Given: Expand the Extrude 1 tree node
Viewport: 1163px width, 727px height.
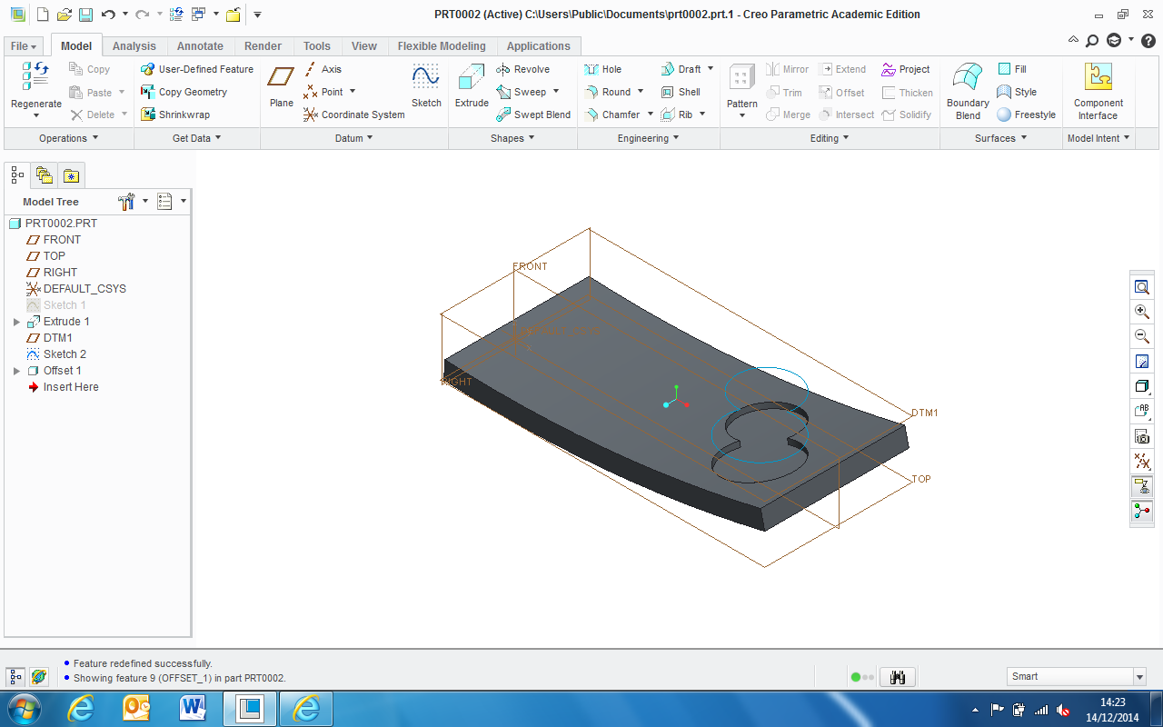Looking at the screenshot, I should pyautogui.click(x=16, y=322).
